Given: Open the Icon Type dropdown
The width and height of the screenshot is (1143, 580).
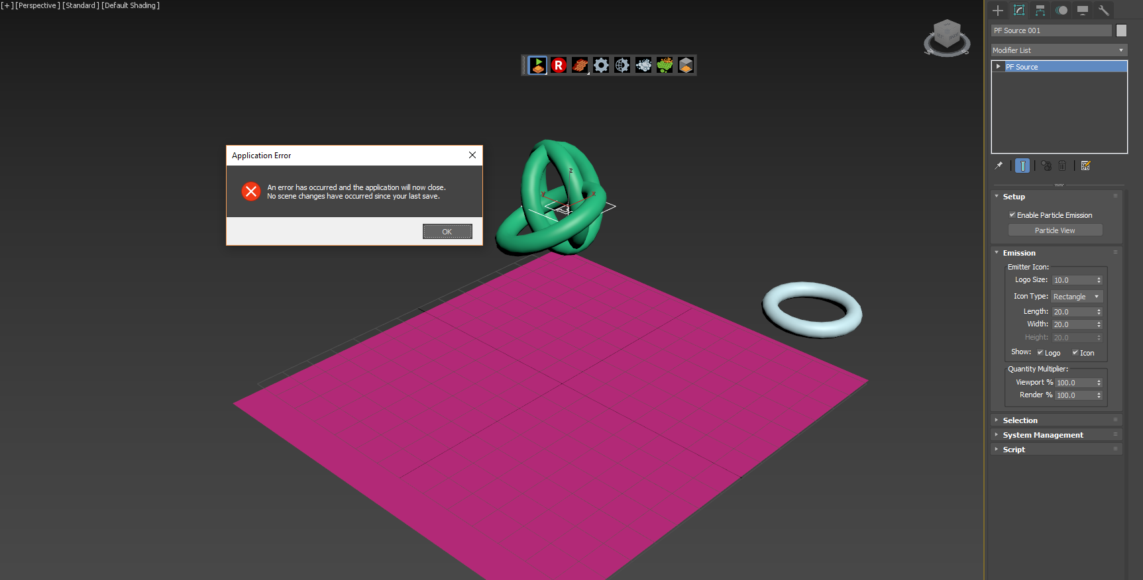Looking at the screenshot, I should pyautogui.click(x=1077, y=297).
